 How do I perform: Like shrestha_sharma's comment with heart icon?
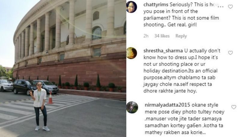click(230, 53)
